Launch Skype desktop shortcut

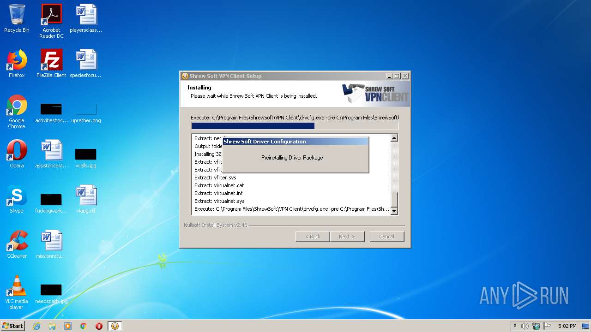point(17,199)
